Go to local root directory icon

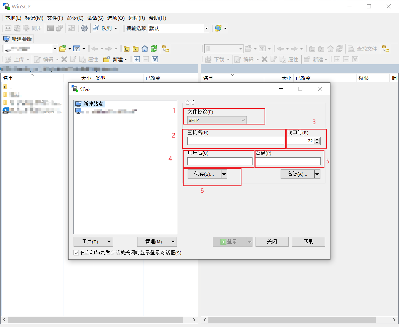pos(136,49)
